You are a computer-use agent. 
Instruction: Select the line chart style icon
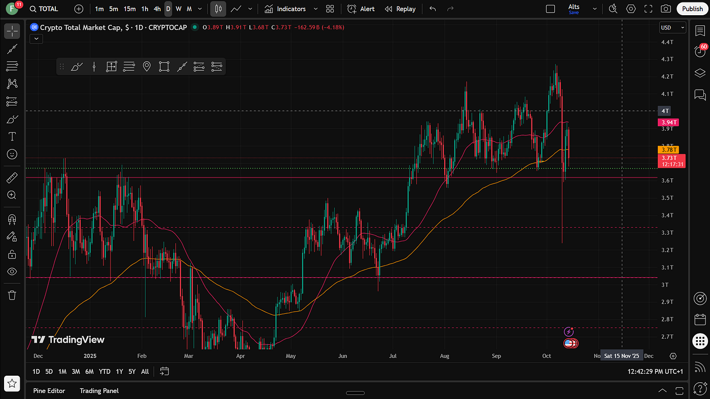coord(236,9)
